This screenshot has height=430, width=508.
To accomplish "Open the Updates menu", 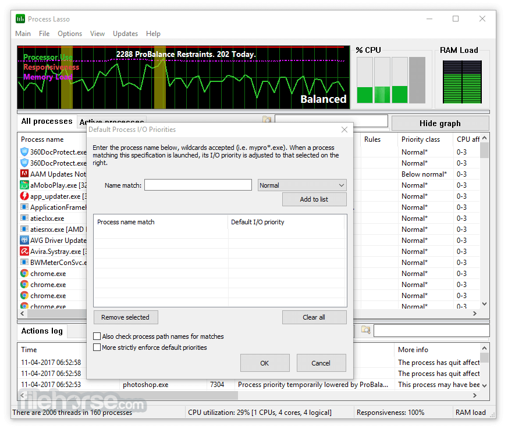I will pos(125,34).
